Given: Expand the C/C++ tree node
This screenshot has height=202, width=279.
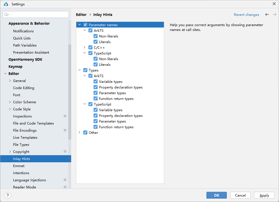Looking at the screenshot, I should (84, 47).
